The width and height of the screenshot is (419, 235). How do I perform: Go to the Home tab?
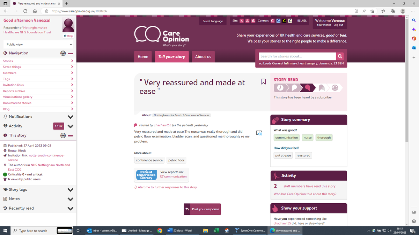click(143, 57)
